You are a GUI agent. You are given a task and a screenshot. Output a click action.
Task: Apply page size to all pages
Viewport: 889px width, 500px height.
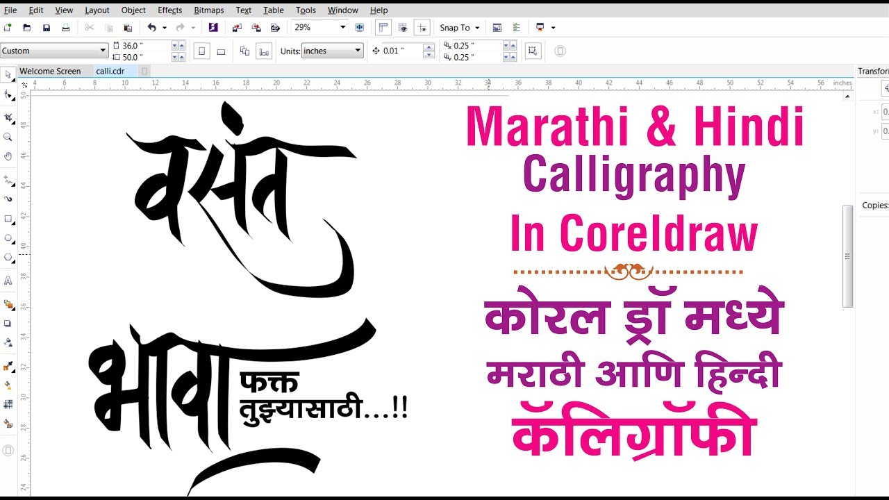click(x=244, y=51)
